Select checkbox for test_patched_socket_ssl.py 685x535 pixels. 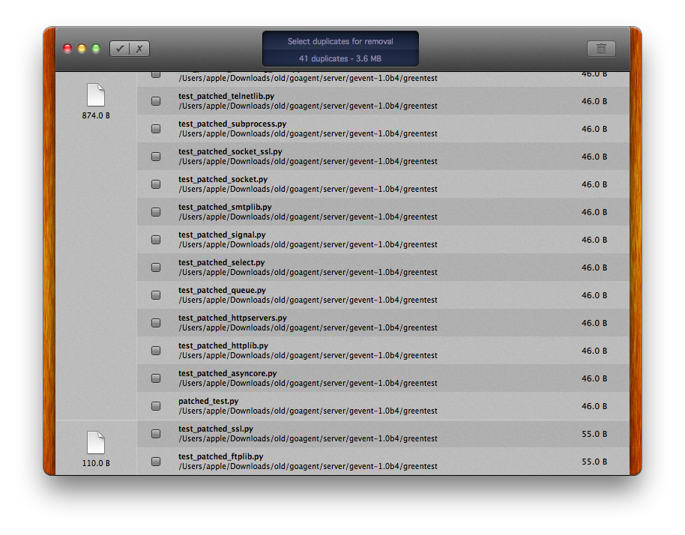tap(156, 157)
